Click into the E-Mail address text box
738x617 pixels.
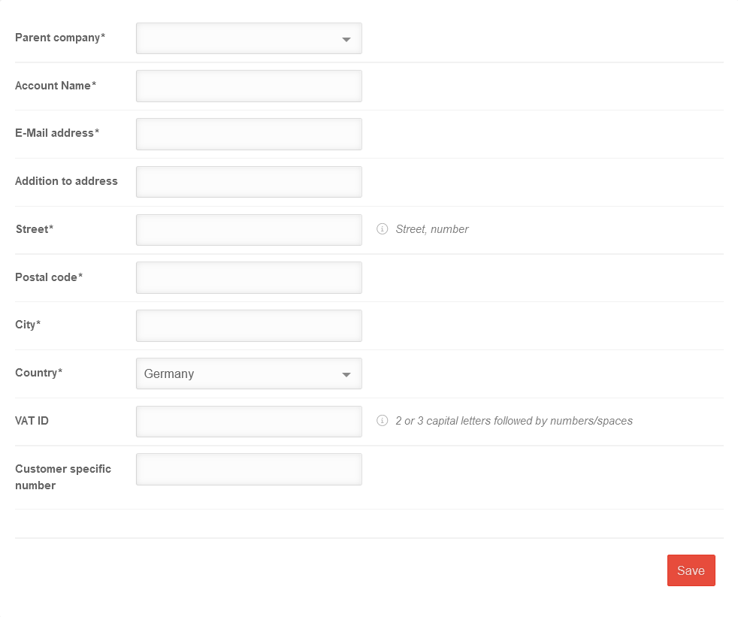tap(249, 134)
